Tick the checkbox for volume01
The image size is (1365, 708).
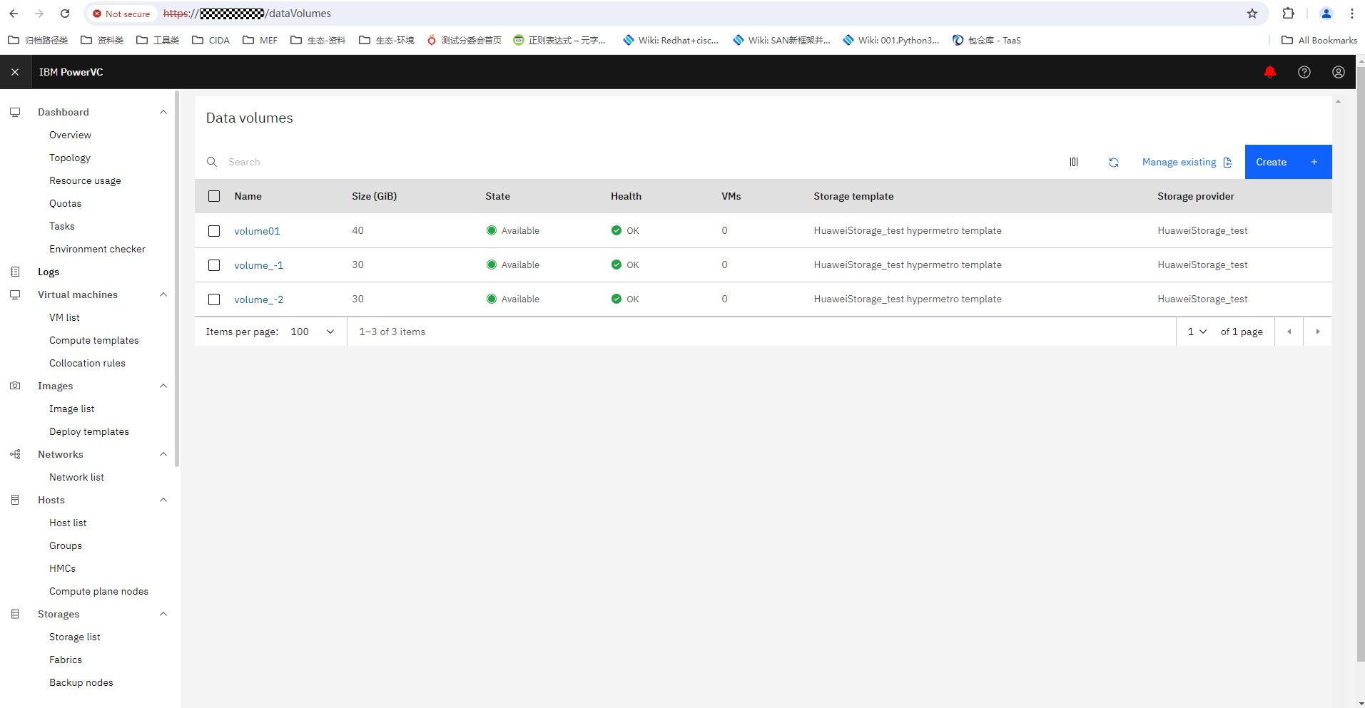click(x=214, y=230)
